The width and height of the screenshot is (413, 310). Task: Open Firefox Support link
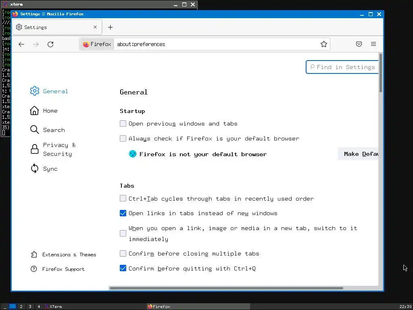[x=58, y=269]
